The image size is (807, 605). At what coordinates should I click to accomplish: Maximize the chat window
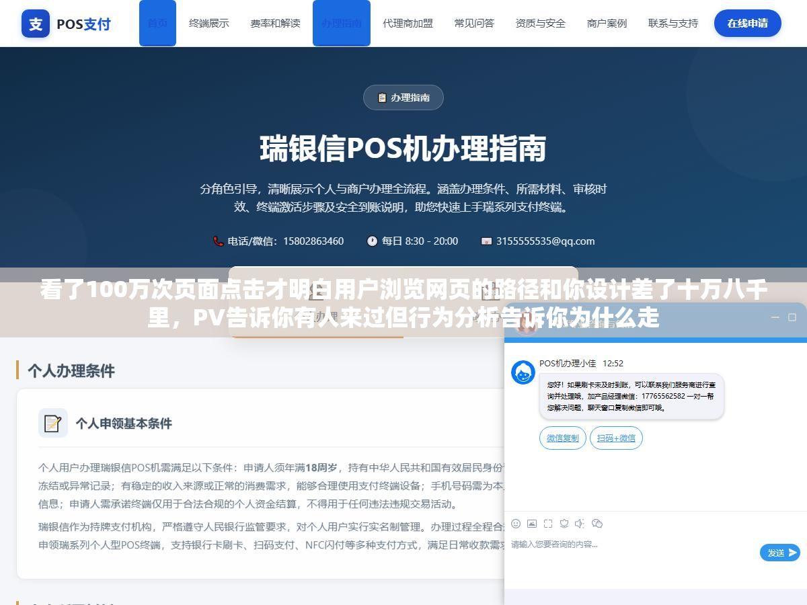tap(791, 317)
